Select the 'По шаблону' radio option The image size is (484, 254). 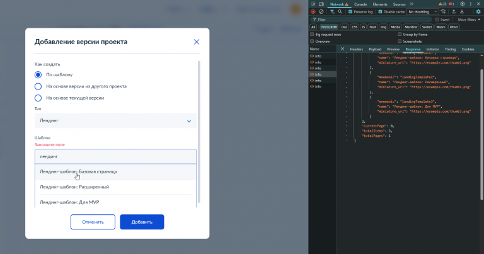click(x=38, y=75)
